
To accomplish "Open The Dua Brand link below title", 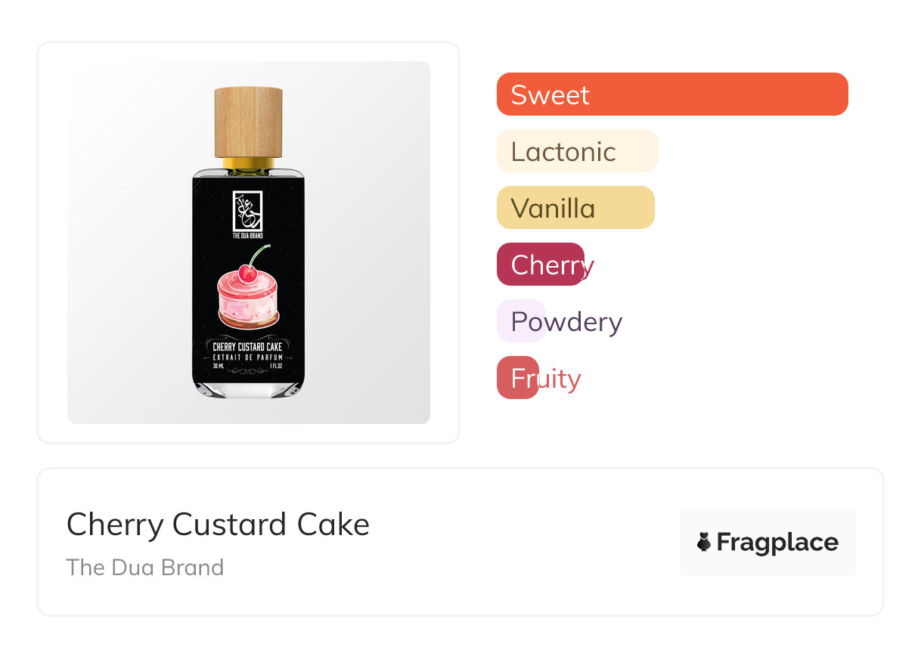I will [145, 567].
